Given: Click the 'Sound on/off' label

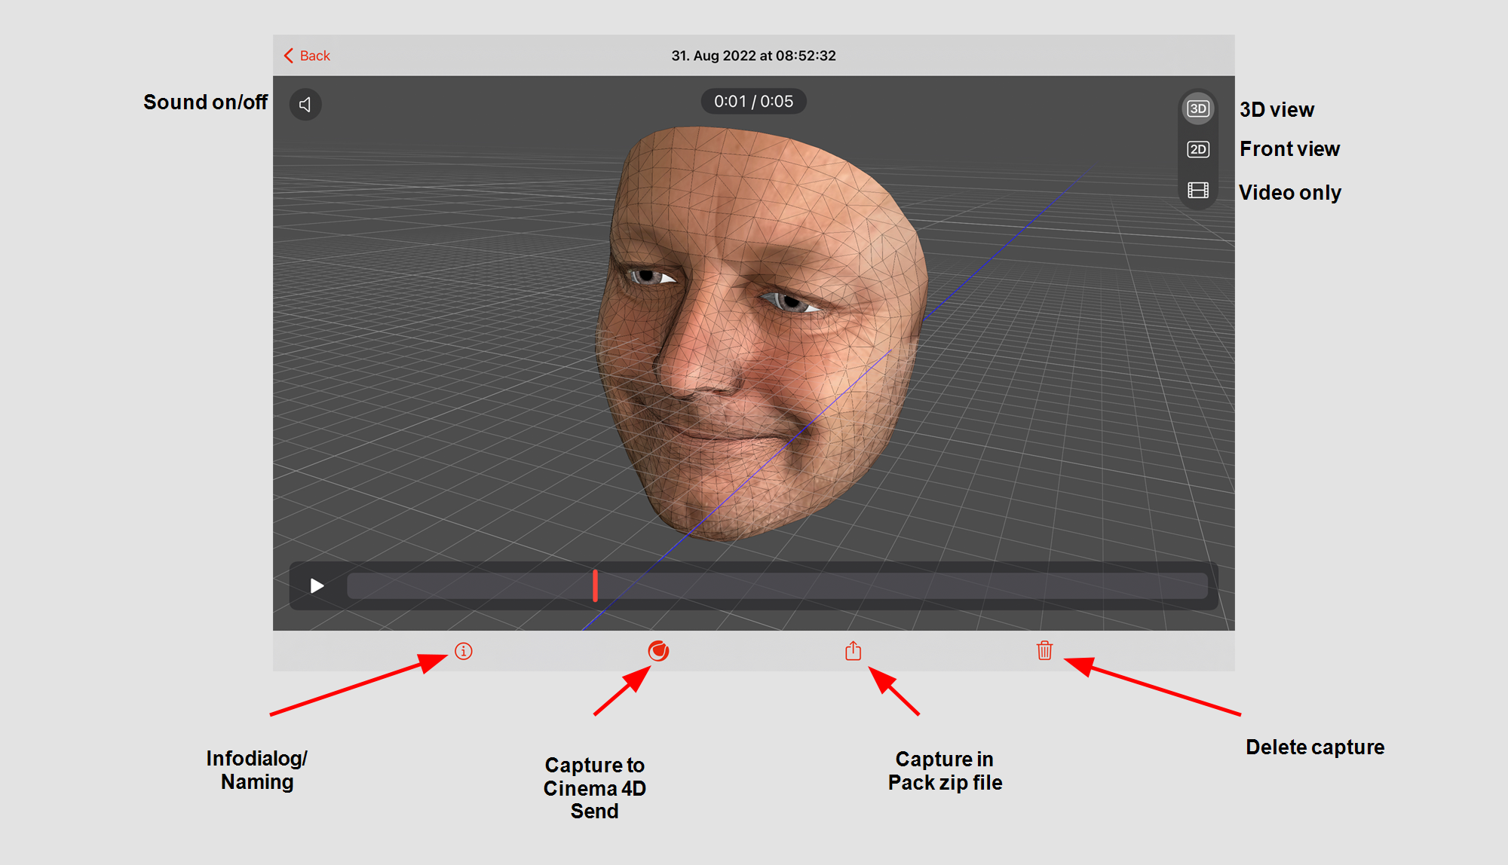Looking at the screenshot, I should click(205, 102).
